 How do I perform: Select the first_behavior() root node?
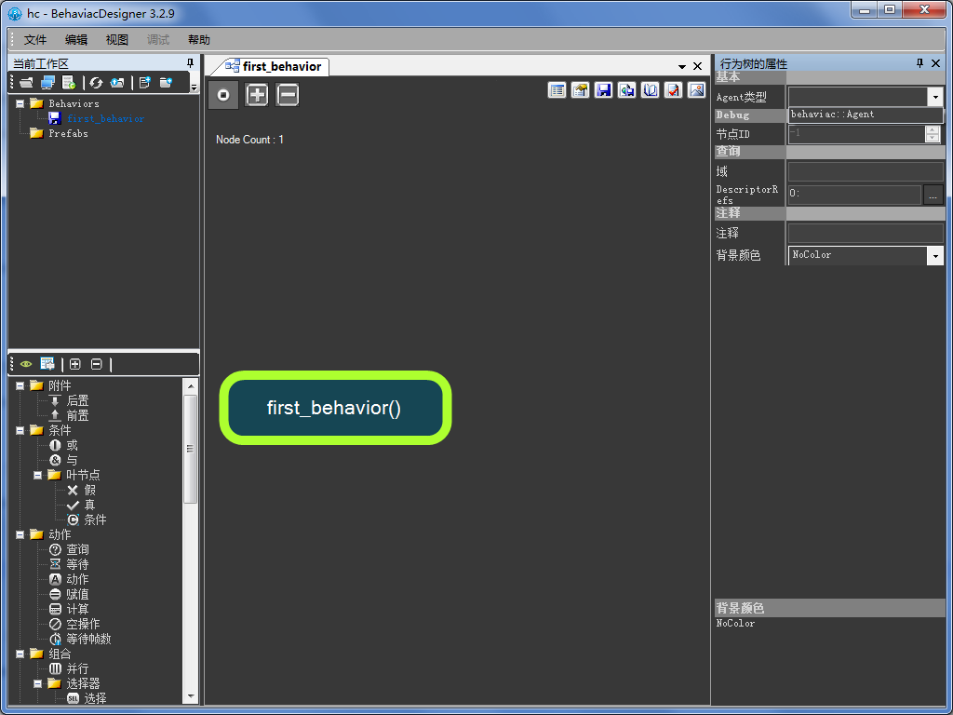tap(335, 408)
